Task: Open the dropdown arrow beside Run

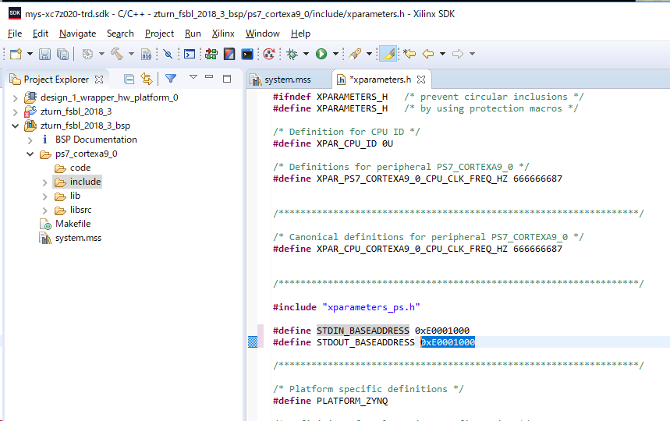Action: tap(335, 54)
